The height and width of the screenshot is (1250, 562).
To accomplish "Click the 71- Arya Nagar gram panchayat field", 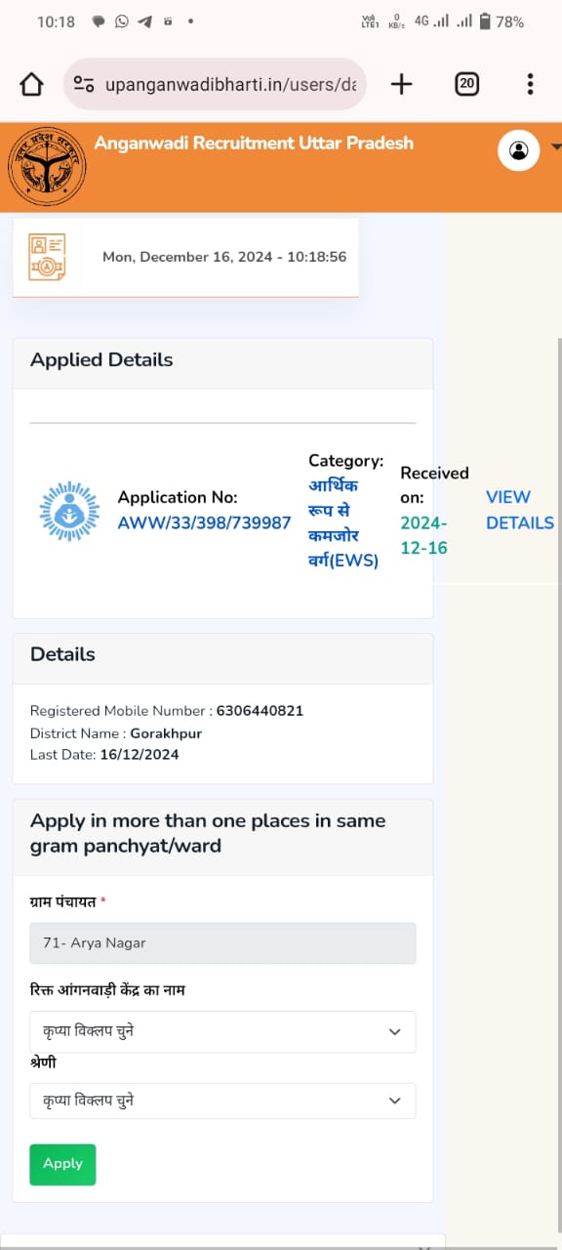I will click(222, 943).
